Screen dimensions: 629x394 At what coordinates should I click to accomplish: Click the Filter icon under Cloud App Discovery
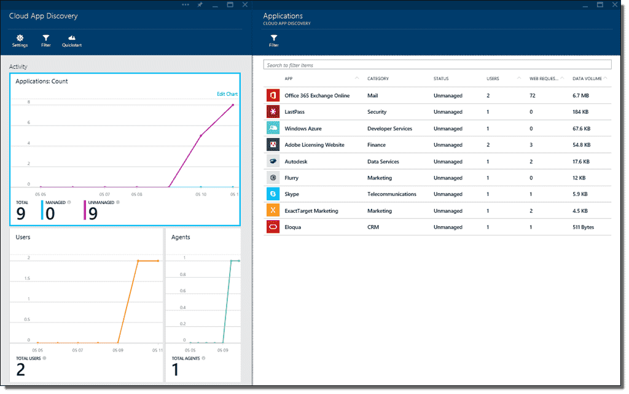[x=45, y=41]
